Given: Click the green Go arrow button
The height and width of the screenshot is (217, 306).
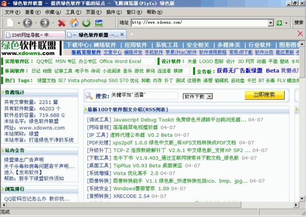Looking at the screenshot, I should coord(279,23).
